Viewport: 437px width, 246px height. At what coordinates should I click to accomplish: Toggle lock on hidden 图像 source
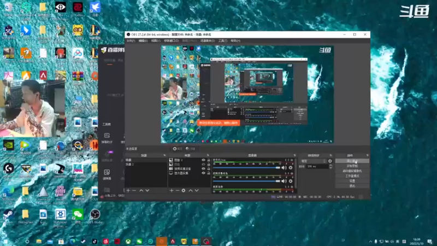[209, 165]
